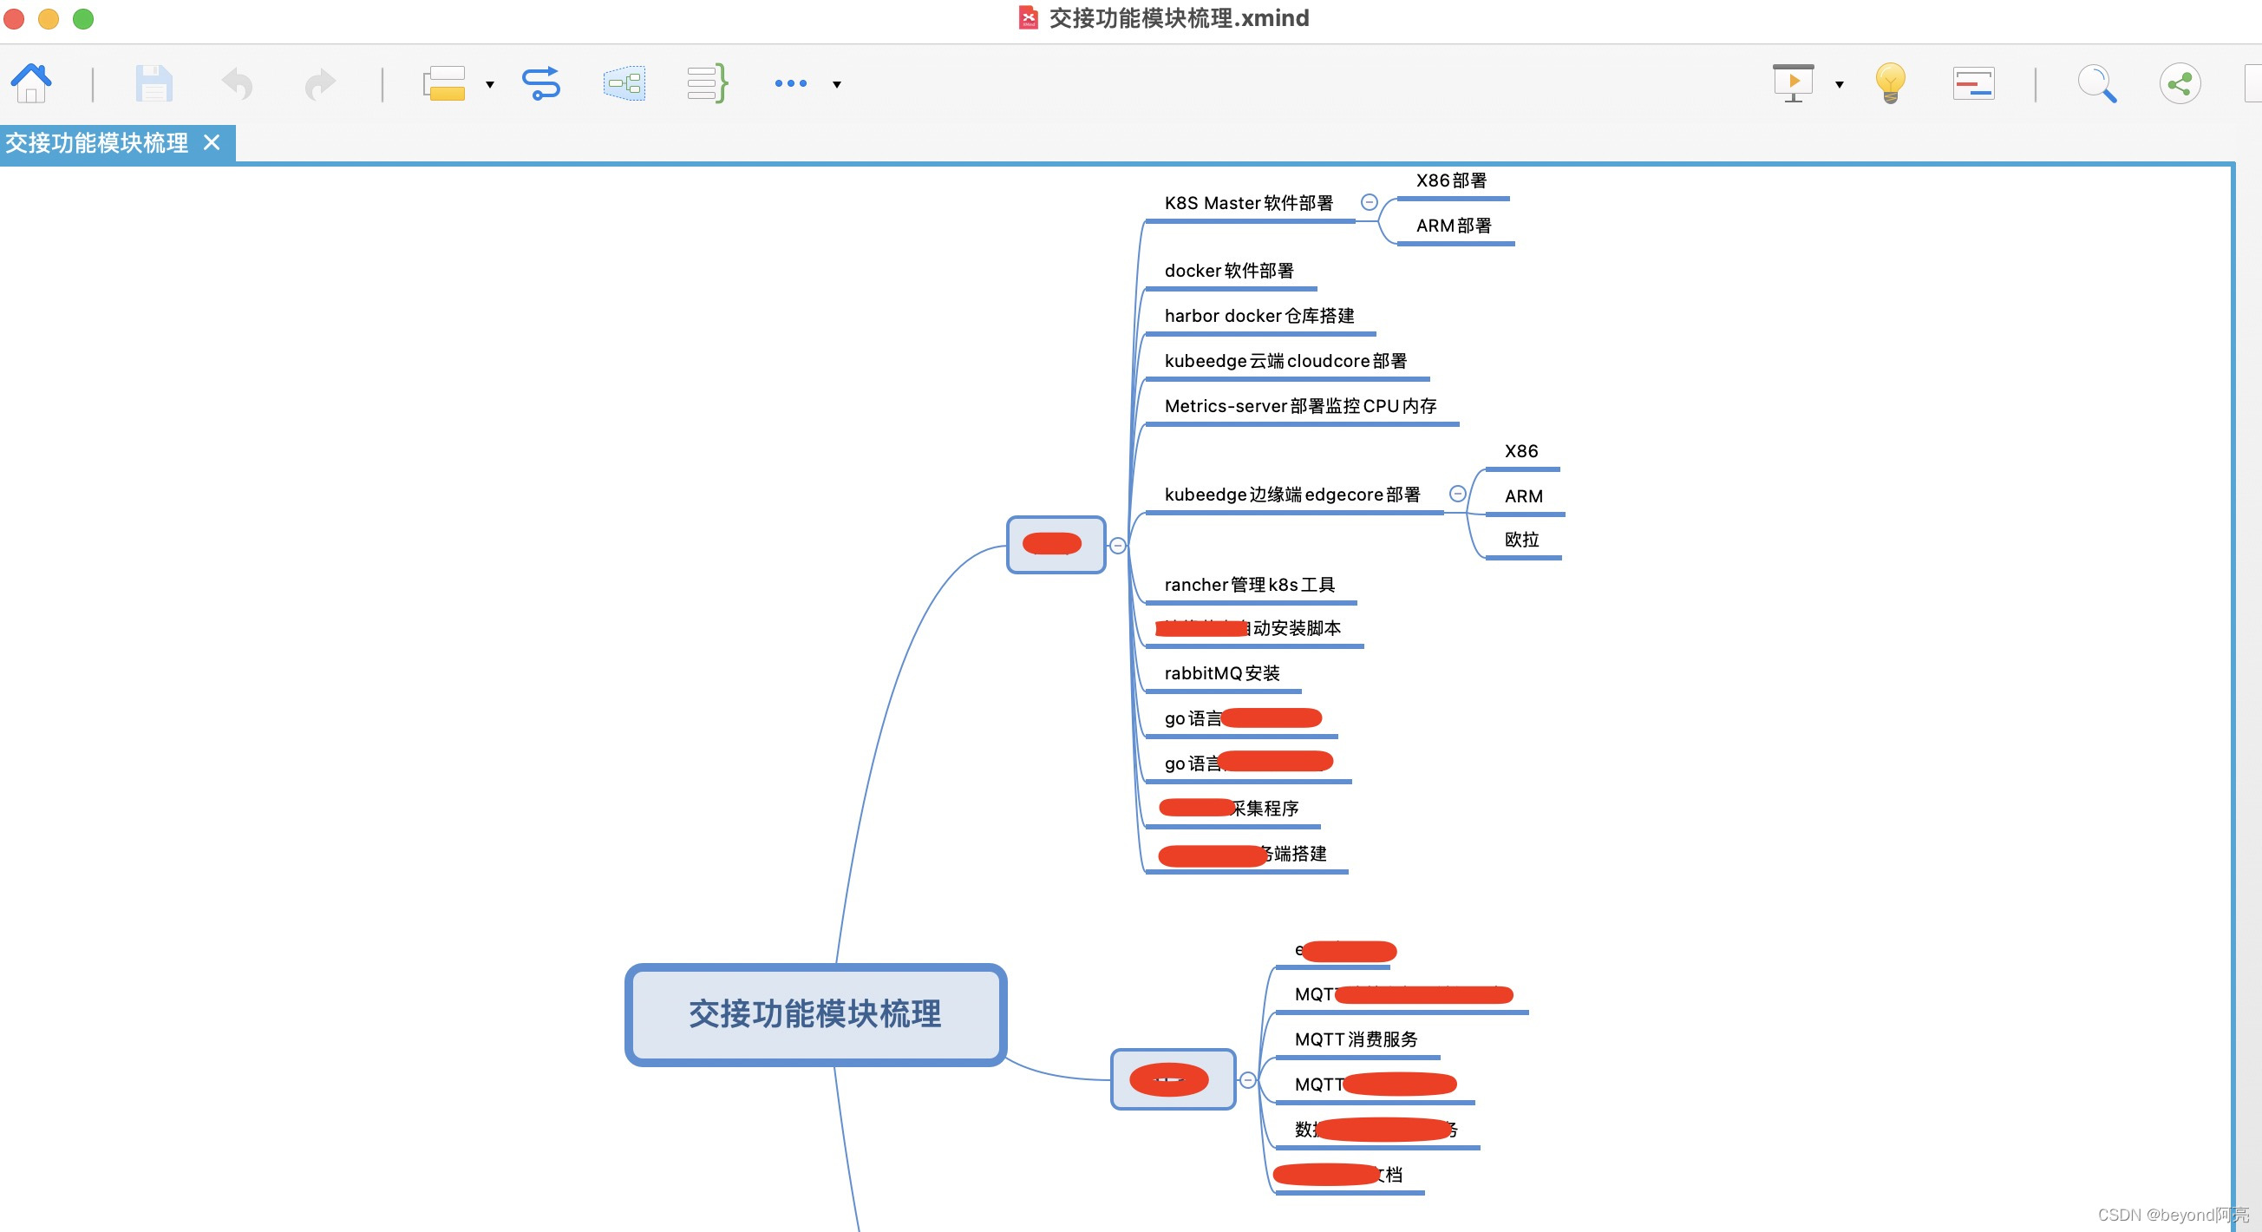Image resolution: width=2262 pixels, height=1232 pixels.
Task: Select the rabbitMQ 安装 topic
Action: (x=1221, y=673)
